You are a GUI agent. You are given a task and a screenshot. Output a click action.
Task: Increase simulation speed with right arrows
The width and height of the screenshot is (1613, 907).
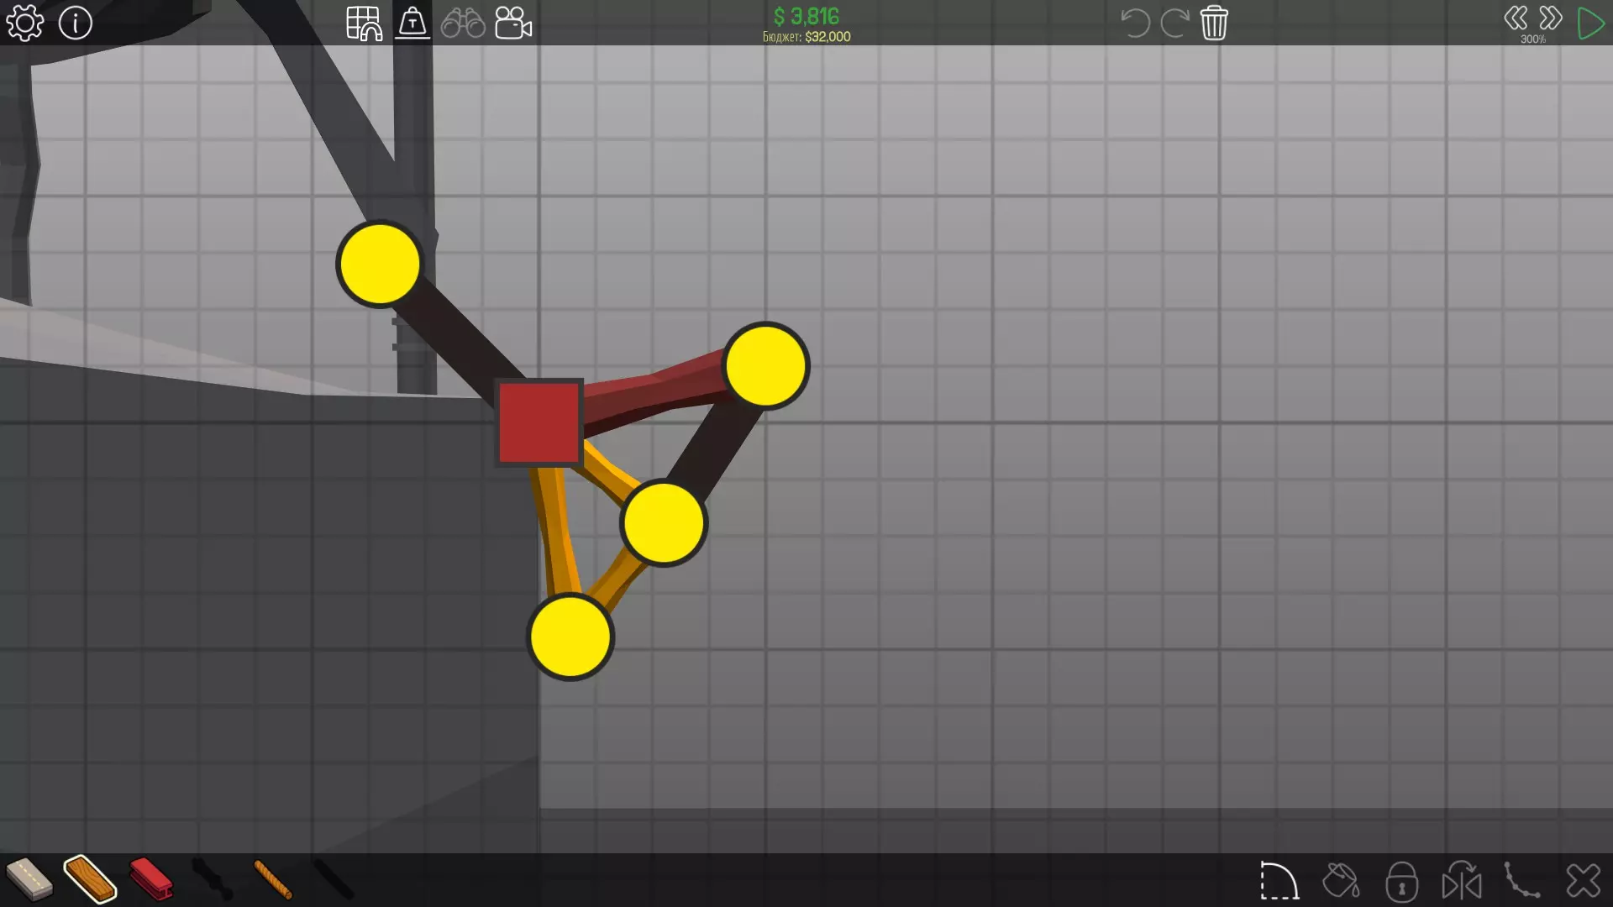coord(1551,18)
